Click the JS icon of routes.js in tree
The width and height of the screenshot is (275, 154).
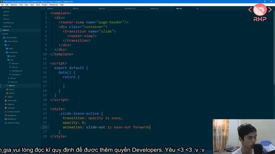coord(7,93)
